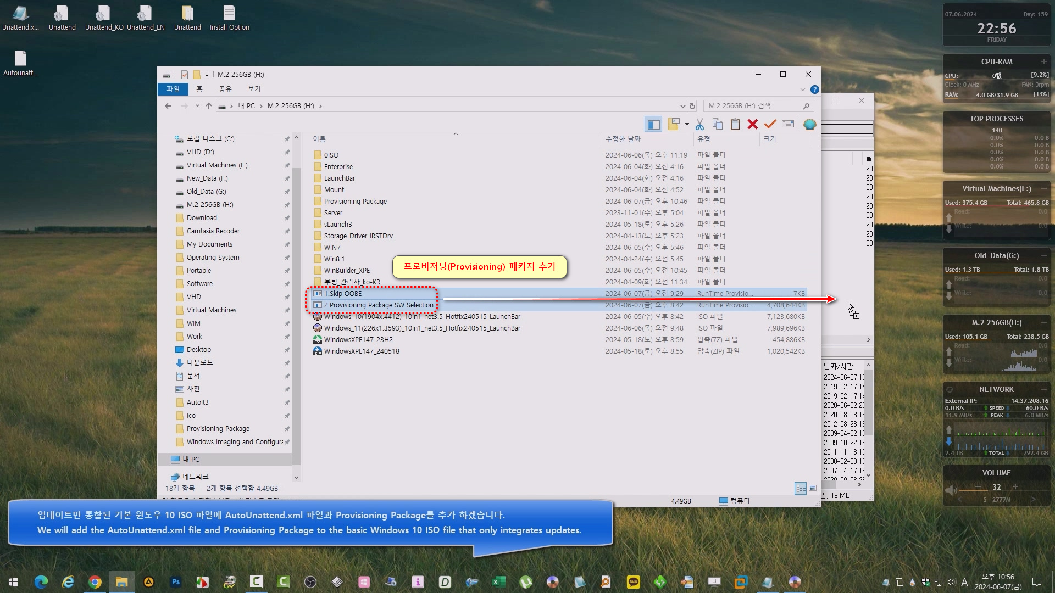Select Operating System in navigation pane
Image resolution: width=1055 pixels, height=593 pixels.
click(213, 258)
